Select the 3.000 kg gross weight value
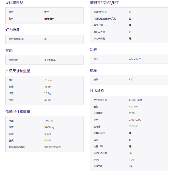Image resolution: width=174 pixels, height=173 pixels. (49, 127)
